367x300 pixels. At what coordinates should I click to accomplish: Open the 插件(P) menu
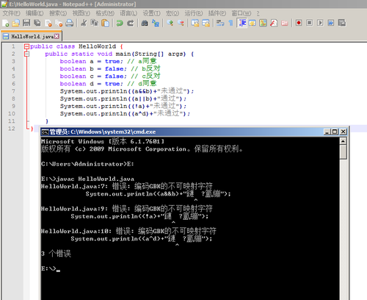click(x=217, y=13)
